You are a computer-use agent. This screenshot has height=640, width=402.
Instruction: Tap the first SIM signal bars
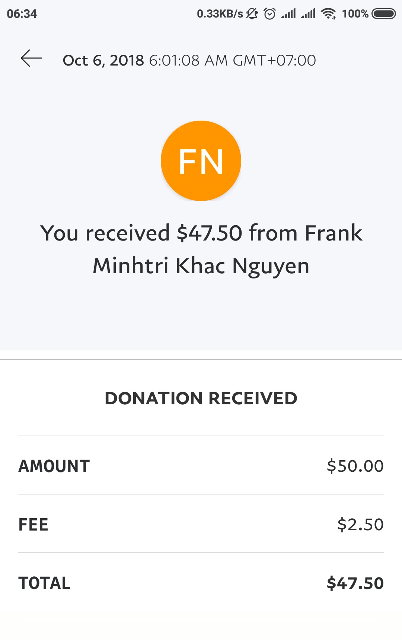click(x=288, y=14)
